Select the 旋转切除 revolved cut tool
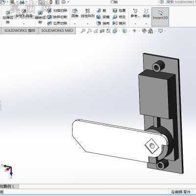 [x=40, y=17]
